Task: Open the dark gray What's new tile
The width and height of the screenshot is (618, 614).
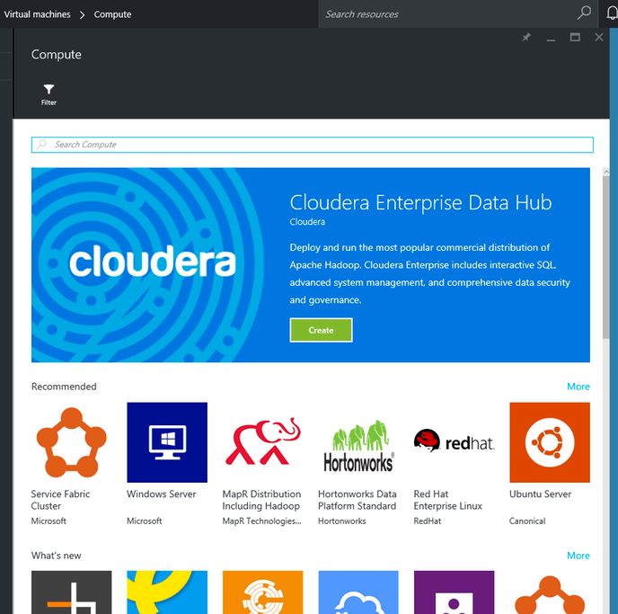Action: click(71, 592)
